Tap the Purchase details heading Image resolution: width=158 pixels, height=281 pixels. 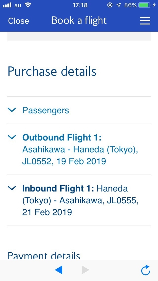[52, 71]
